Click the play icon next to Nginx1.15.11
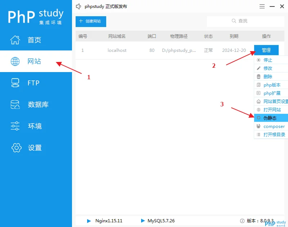 tap(89, 221)
